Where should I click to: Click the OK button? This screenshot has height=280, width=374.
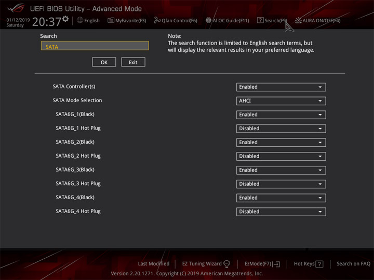point(104,62)
